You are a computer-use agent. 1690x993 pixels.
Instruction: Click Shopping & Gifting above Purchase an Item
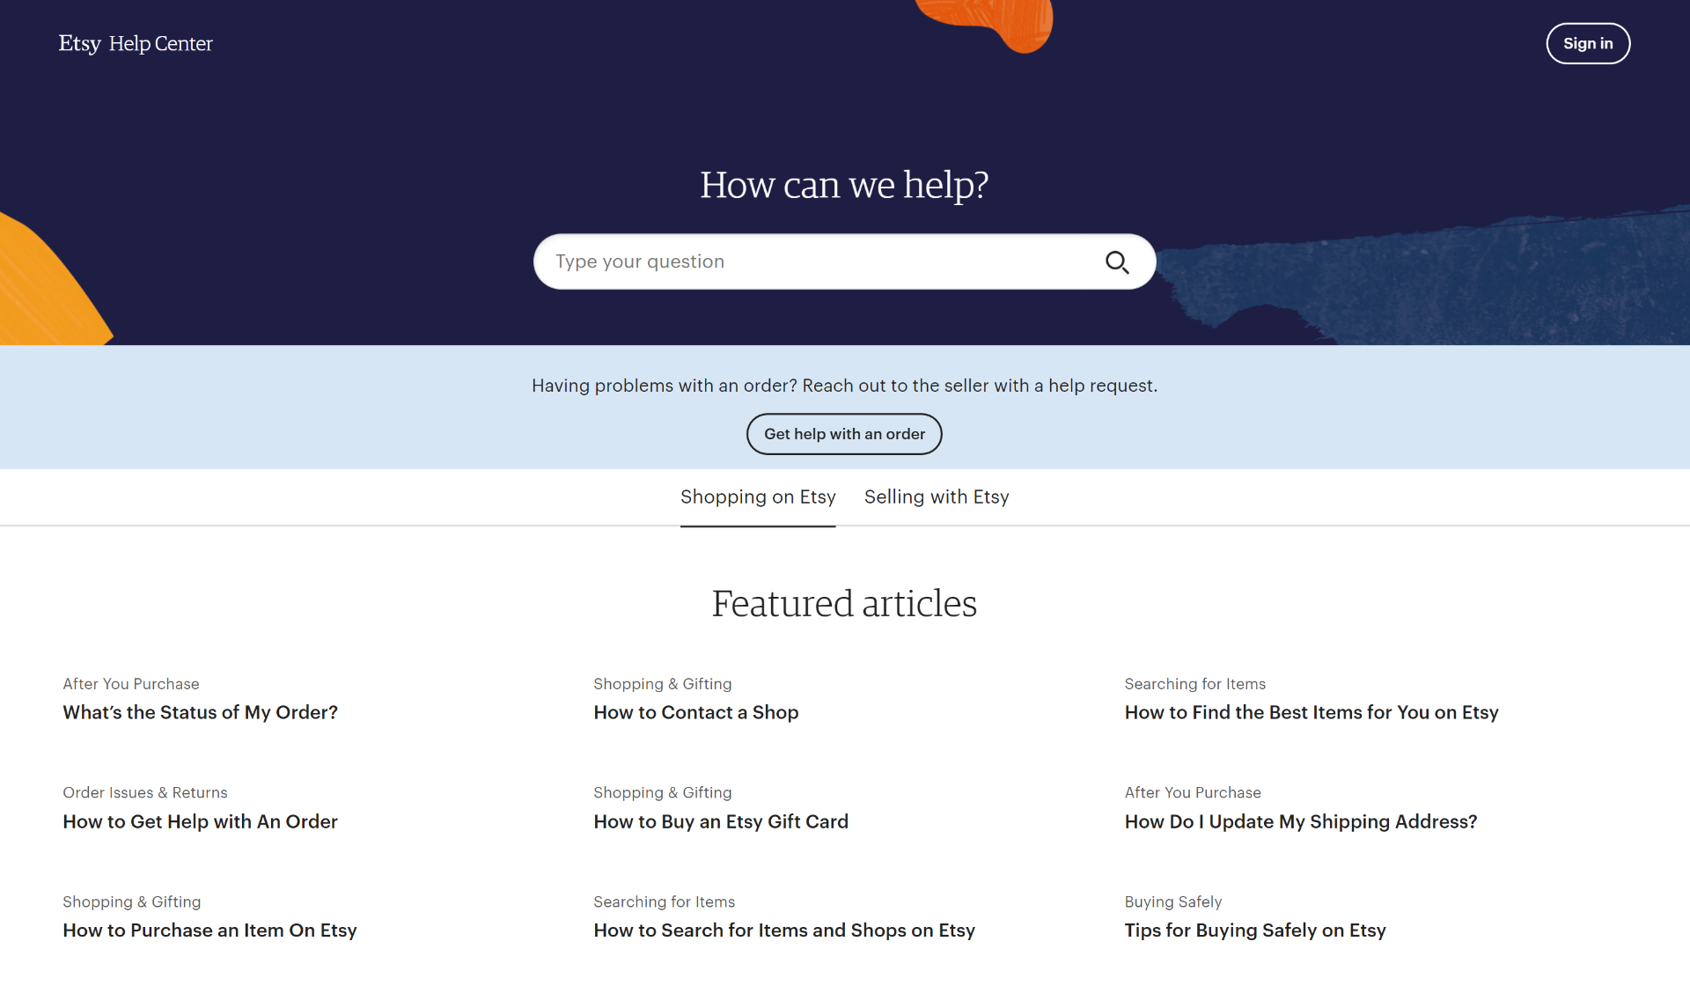[x=132, y=901]
